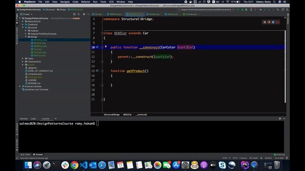Image resolution: width=305 pixels, height=171 pixels.
Task: Open Visual Studio Code from the dock
Action: pos(84,165)
